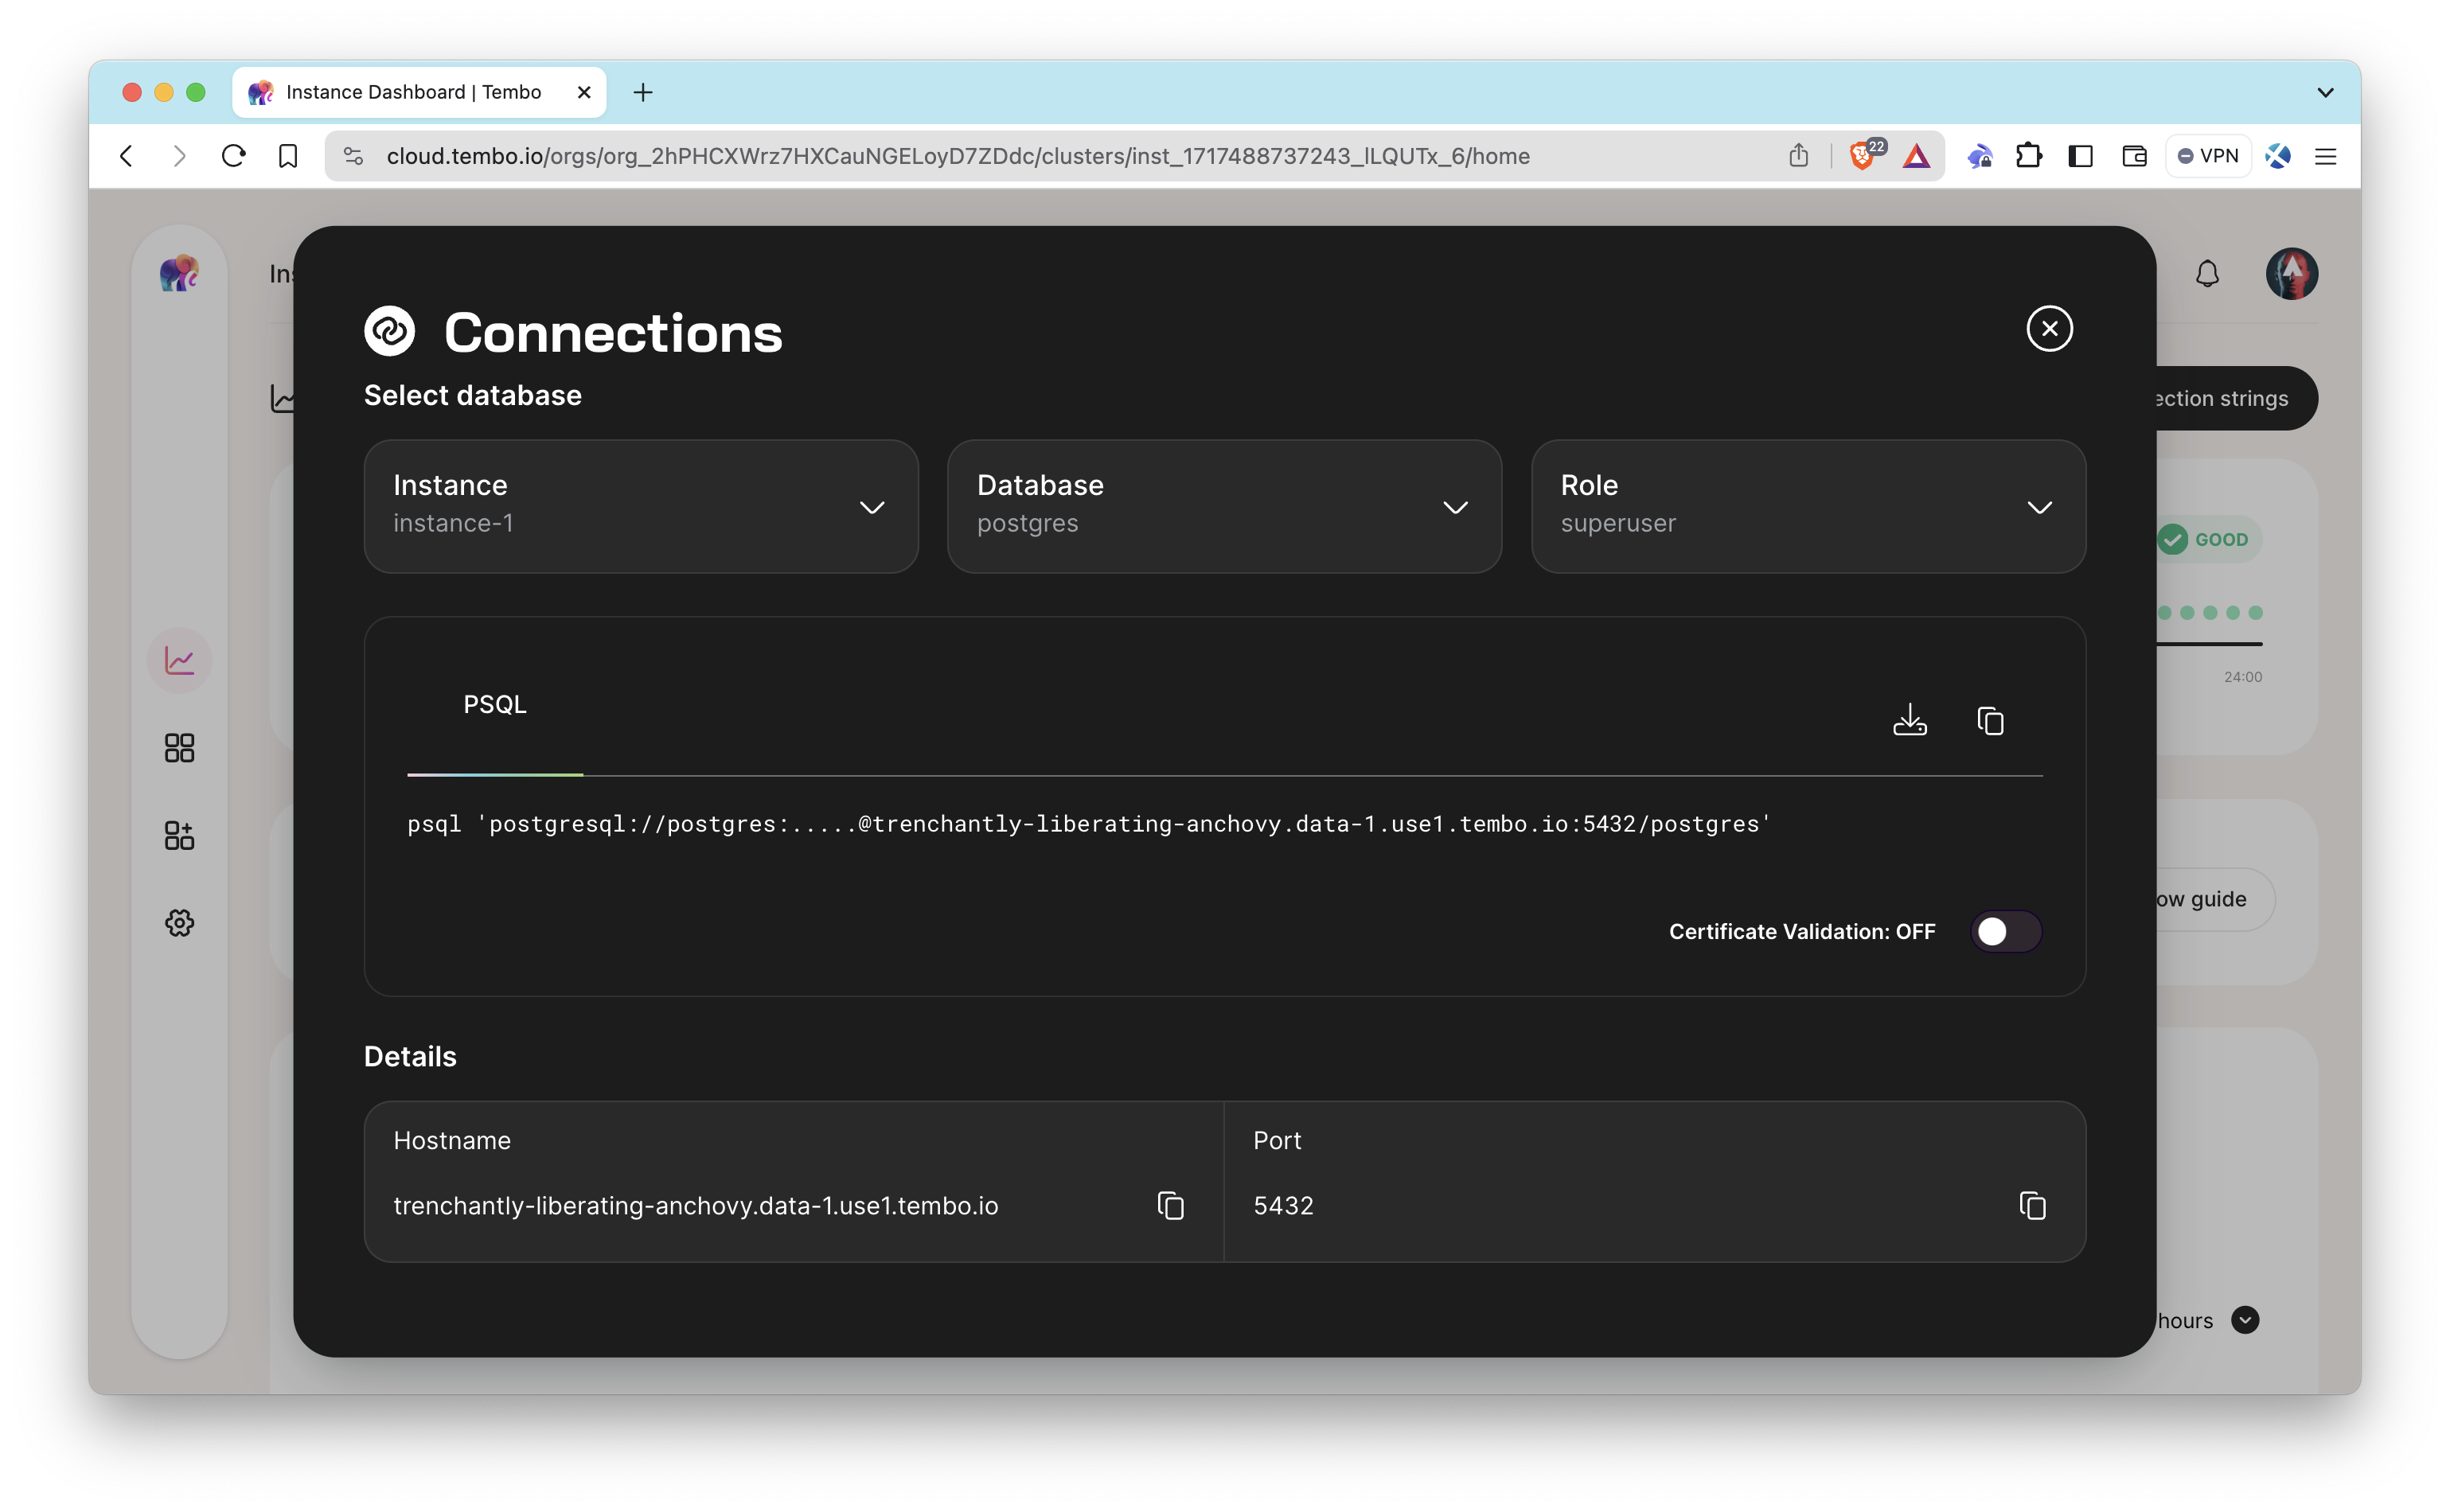
Task: Open the user avatar menu
Action: [x=2291, y=273]
